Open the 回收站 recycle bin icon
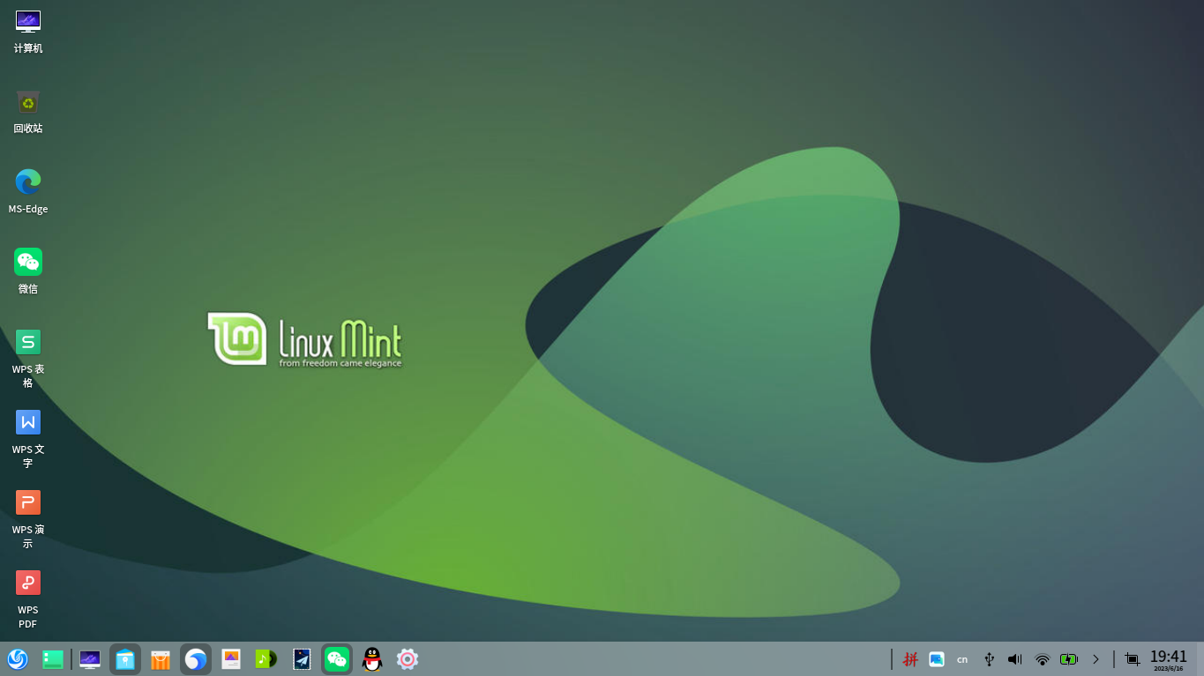 click(x=28, y=111)
